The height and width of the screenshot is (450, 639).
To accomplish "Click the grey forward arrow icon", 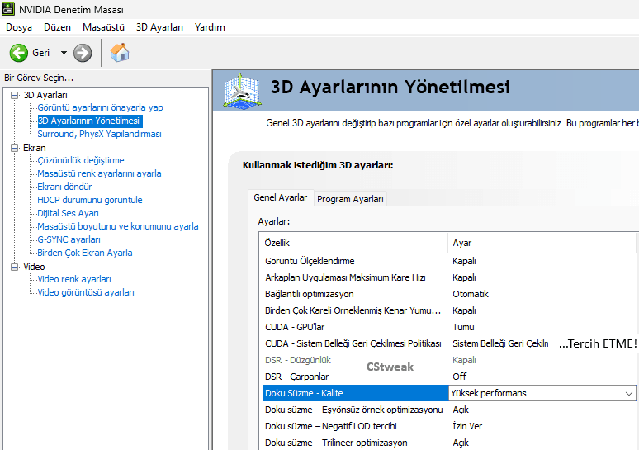I will (83, 53).
